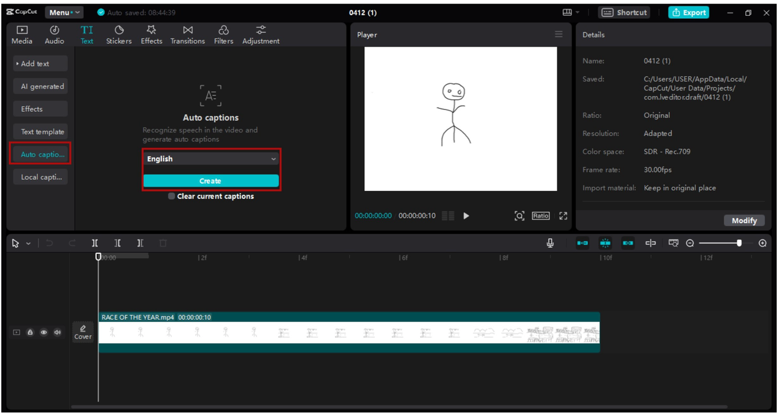Viewport: 778px width, 415px height.
Task: Open Effects in text sidebar
Action: coord(40,109)
